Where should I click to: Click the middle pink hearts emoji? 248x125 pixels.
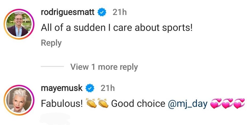(228, 104)
